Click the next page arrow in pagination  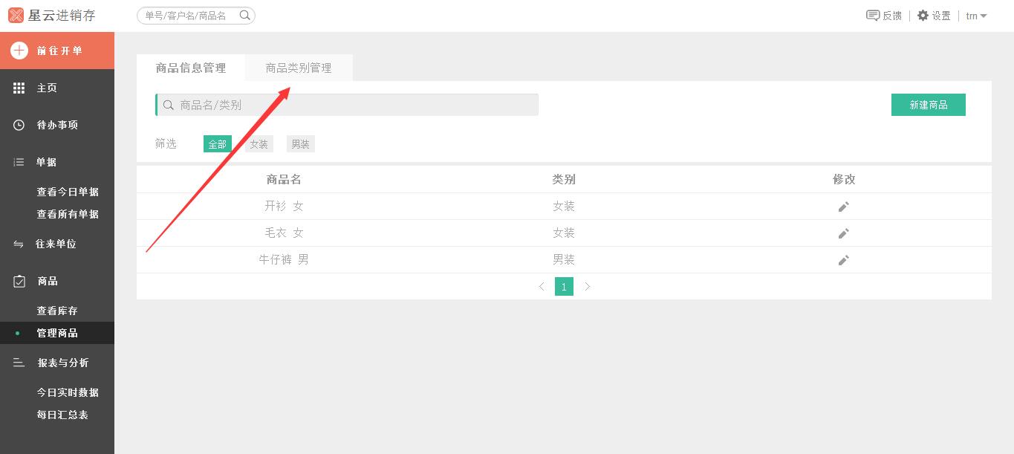588,286
